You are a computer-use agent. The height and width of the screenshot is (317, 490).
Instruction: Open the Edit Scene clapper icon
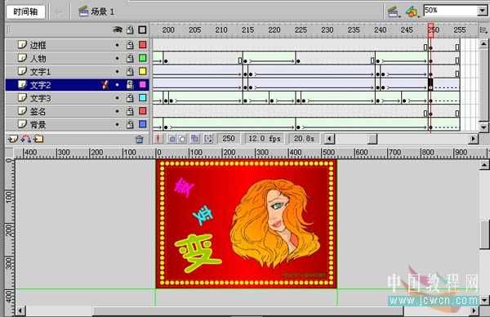(x=393, y=12)
